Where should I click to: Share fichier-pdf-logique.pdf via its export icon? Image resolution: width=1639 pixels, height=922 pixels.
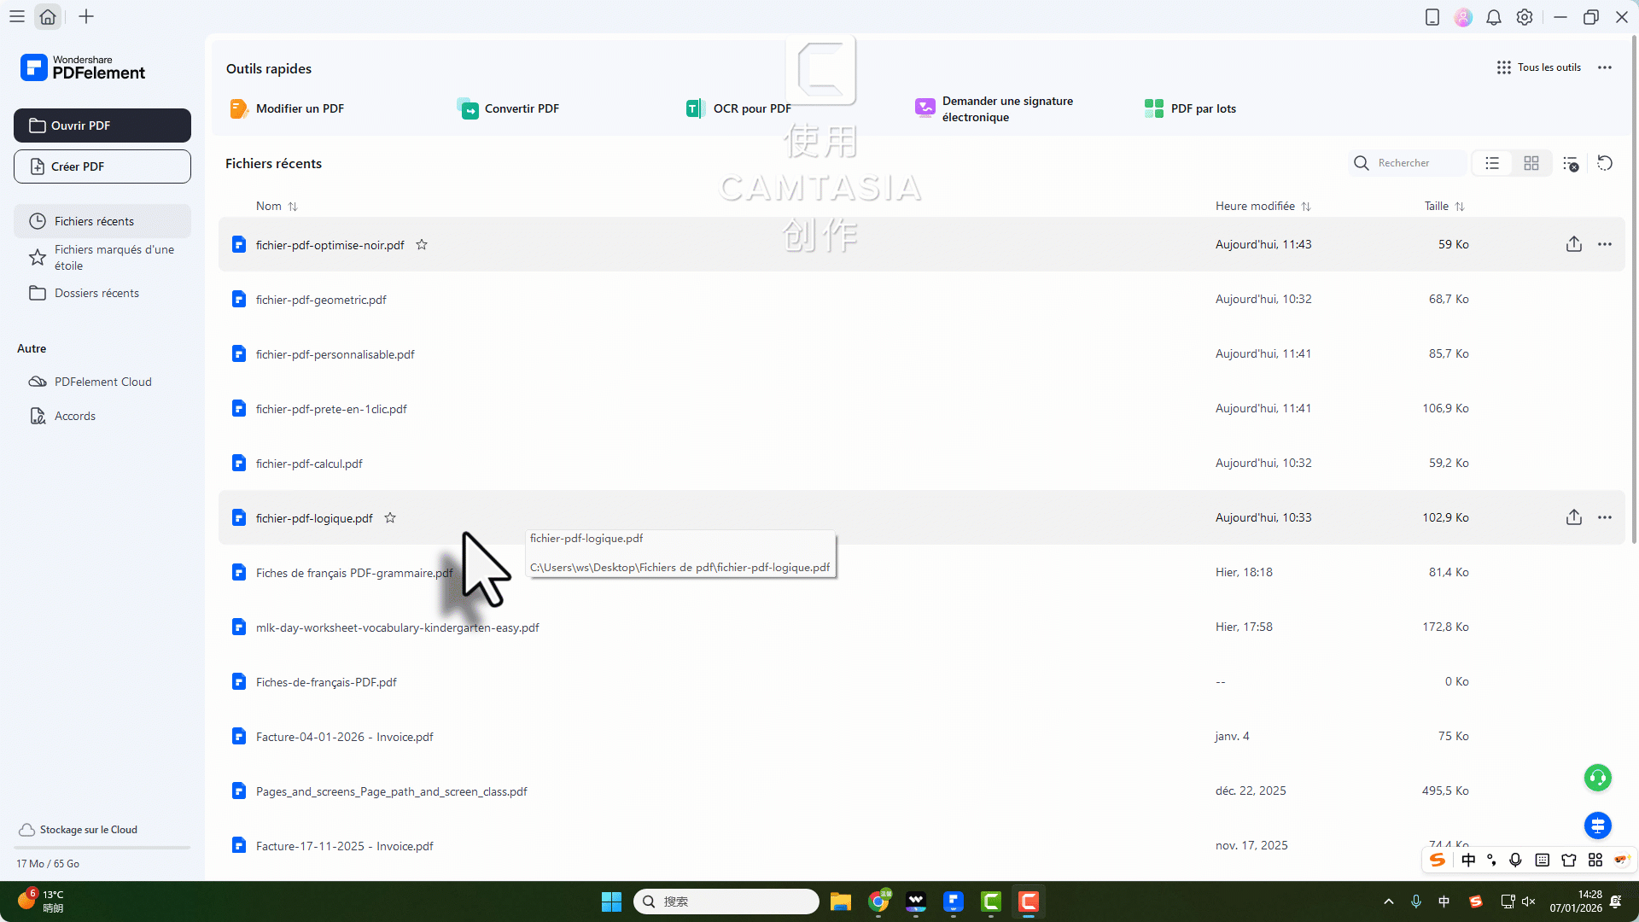point(1573,517)
